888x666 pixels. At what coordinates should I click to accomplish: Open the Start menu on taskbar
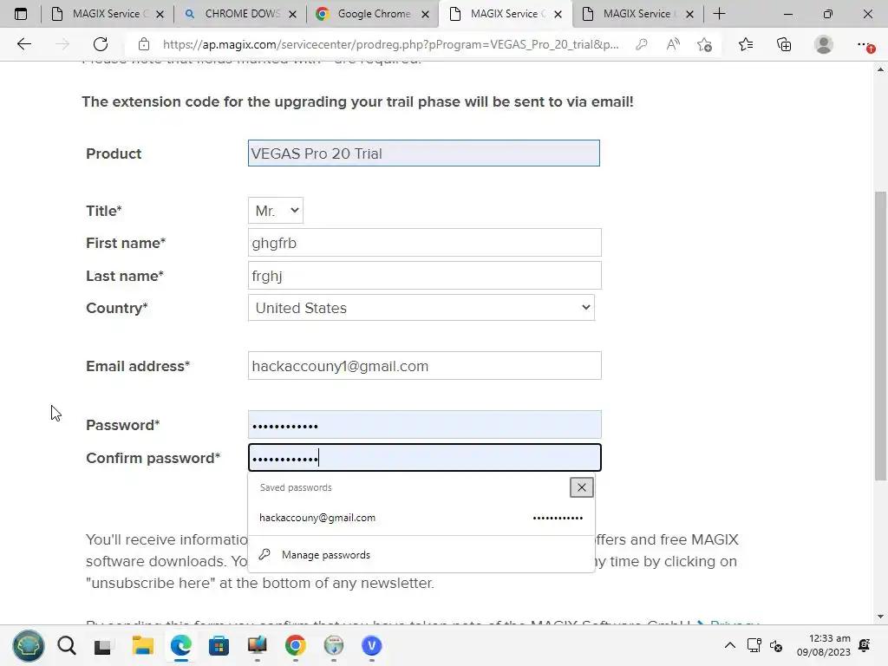click(29, 645)
